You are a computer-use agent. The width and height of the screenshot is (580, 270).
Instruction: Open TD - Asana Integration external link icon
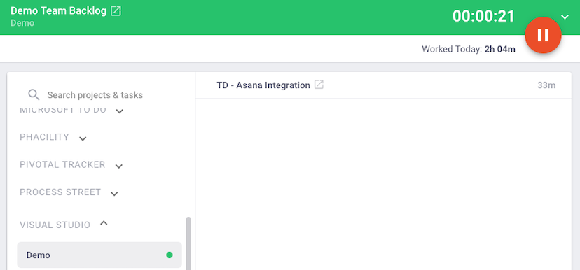pyautogui.click(x=319, y=85)
